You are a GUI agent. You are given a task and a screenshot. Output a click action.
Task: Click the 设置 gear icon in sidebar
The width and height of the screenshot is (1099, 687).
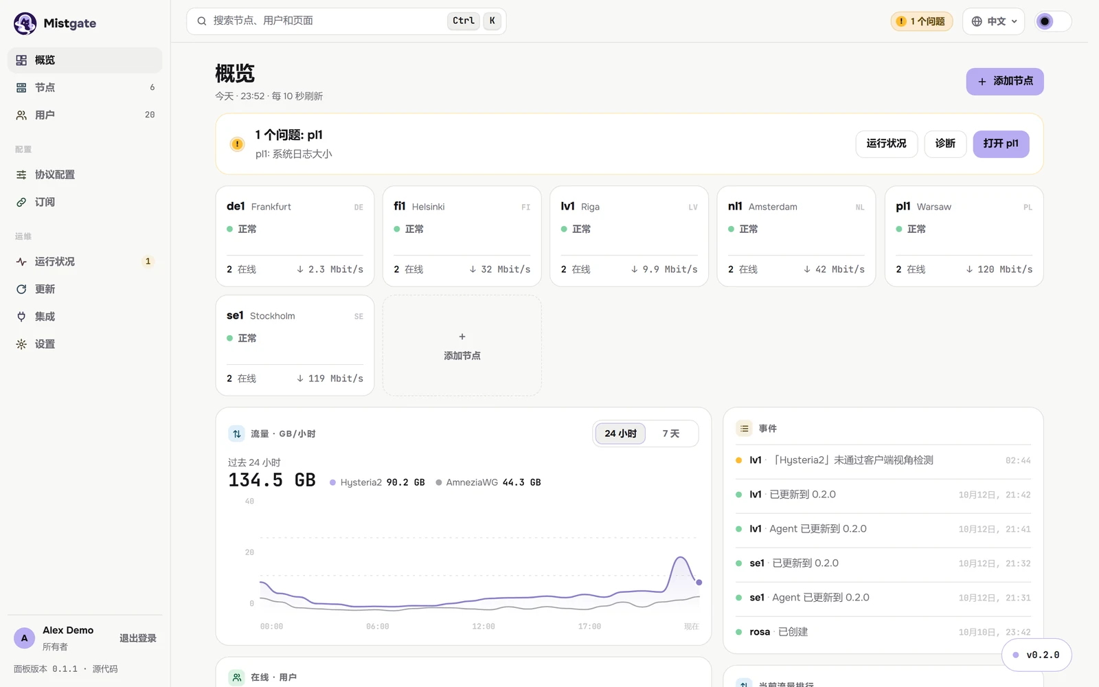21,344
